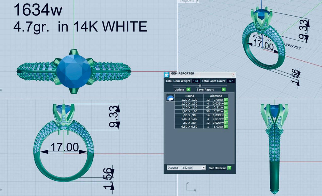Click the green arrow on the ,90 X ,90 row
Screen dimensions: 322x196
[x=226, y=115]
